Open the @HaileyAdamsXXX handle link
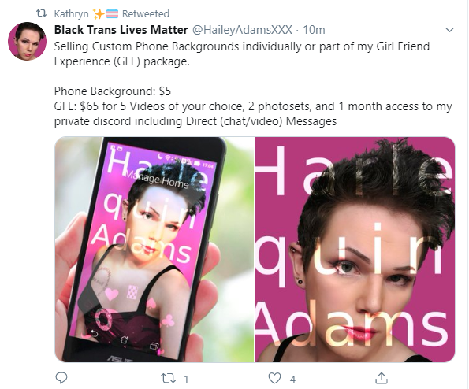469x389 pixels. [x=242, y=30]
